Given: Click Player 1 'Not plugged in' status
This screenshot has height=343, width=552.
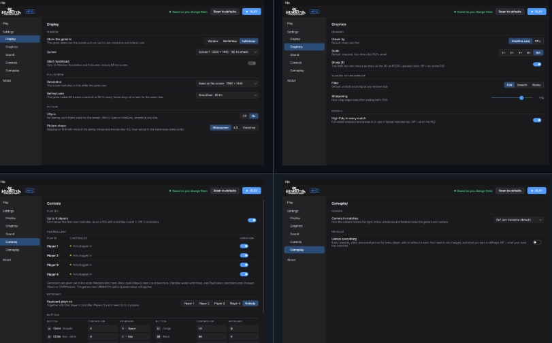Looking at the screenshot, I should coord(81,246).
